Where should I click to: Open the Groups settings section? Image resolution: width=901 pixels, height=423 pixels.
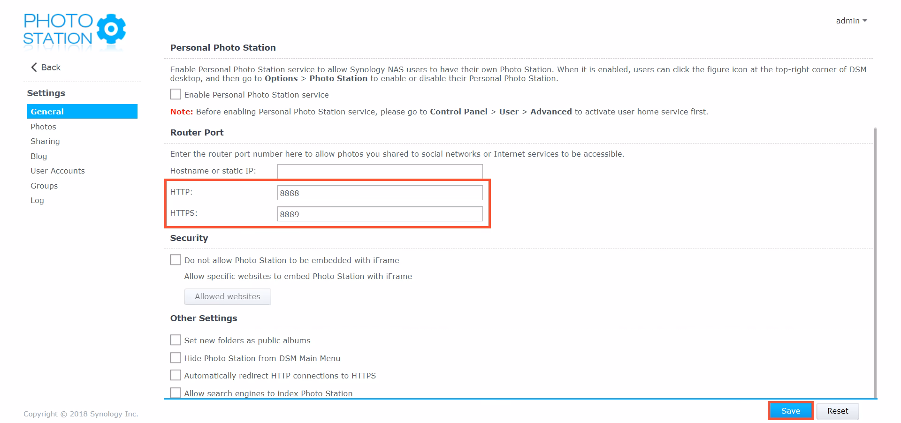[44, 186]
